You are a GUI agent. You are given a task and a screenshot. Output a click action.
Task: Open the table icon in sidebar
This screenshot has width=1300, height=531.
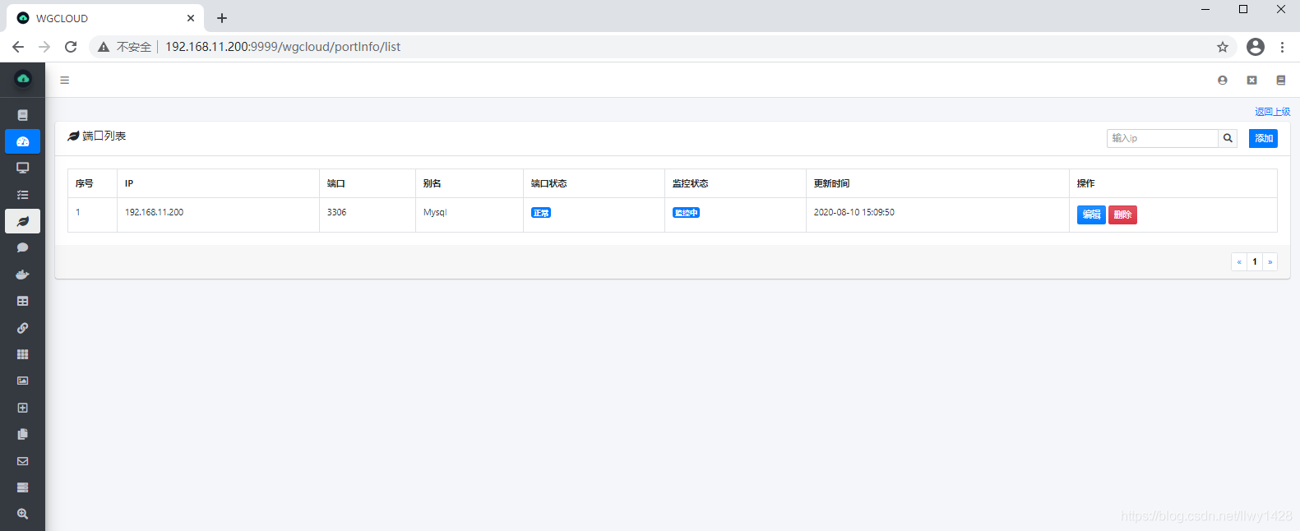click(23, 301)
